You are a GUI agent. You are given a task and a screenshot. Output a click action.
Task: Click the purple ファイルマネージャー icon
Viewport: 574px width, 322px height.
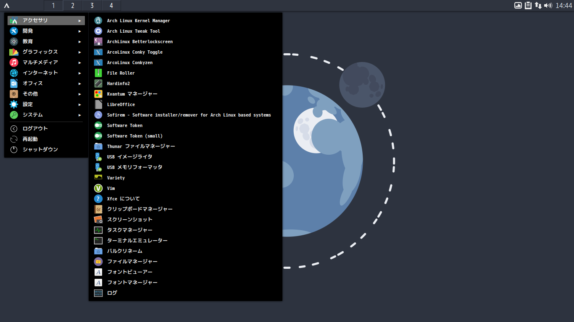(98, 262)
